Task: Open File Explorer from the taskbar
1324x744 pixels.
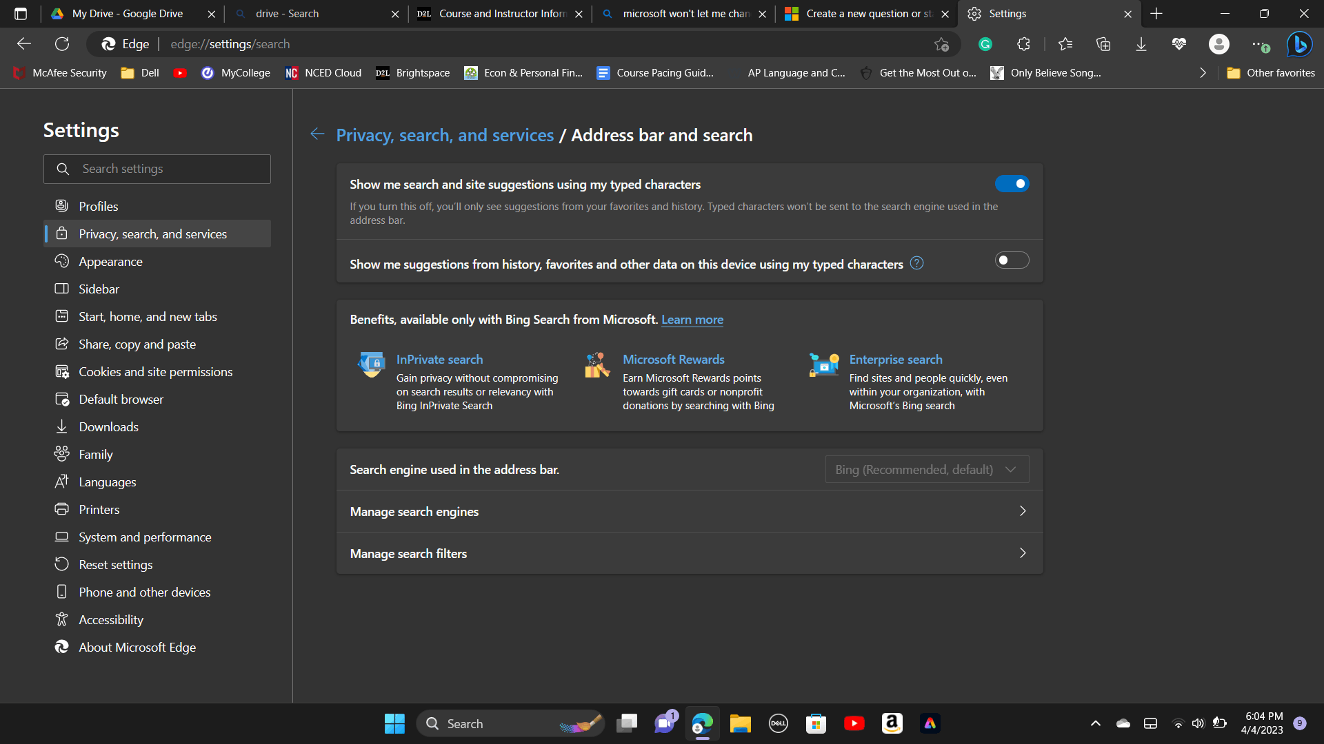Action: [x=740, y=723]
